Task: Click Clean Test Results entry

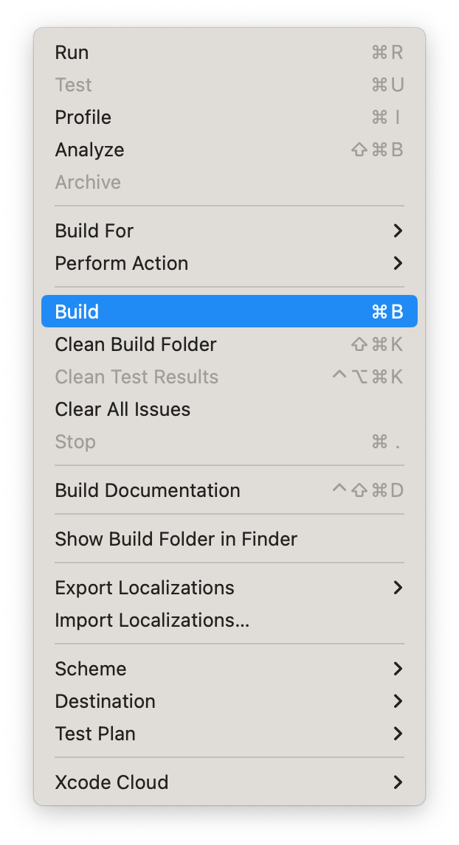Action: (137, 376)
